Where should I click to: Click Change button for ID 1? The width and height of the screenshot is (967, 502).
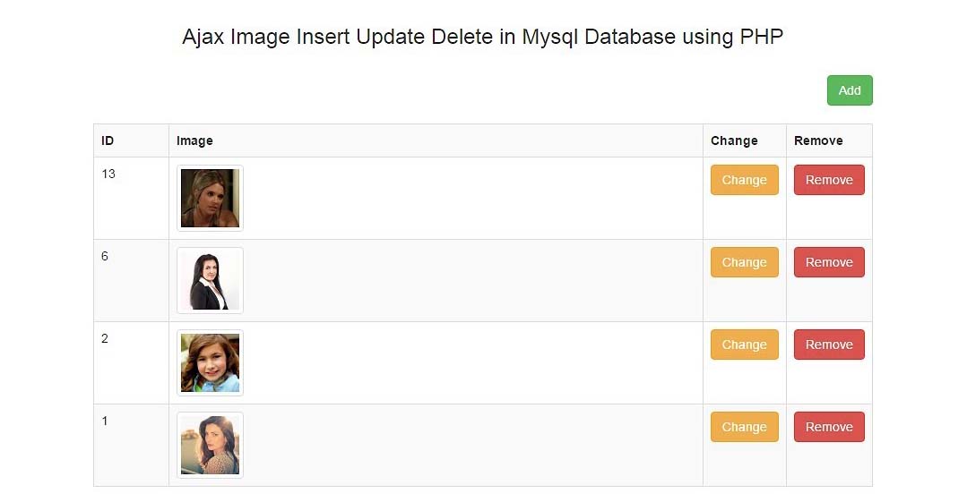pos(744,427)
